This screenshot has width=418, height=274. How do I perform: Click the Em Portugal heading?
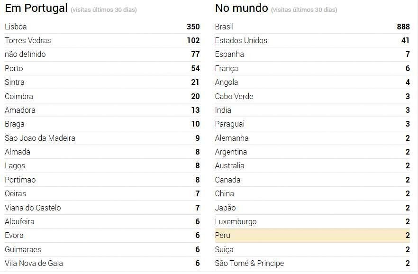(x=36, y=9)
